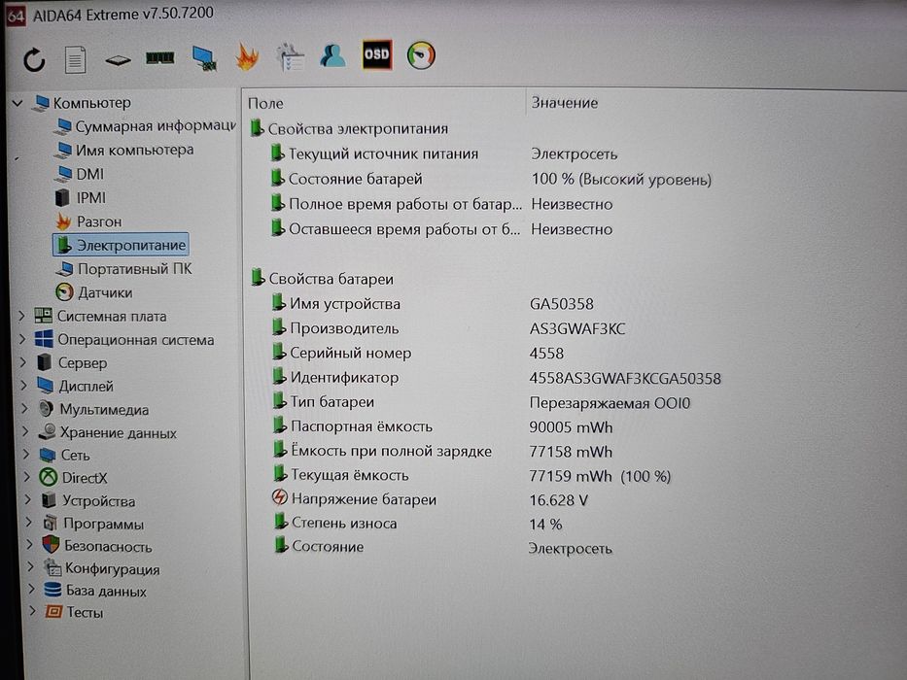This screenshot has height=680, width=907.
Task: Select the Текущая ёмкость row
Action: pos(472,475)
